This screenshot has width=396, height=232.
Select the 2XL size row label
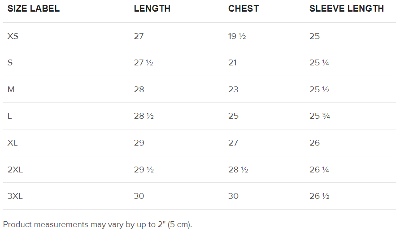[x=15, y=170]
